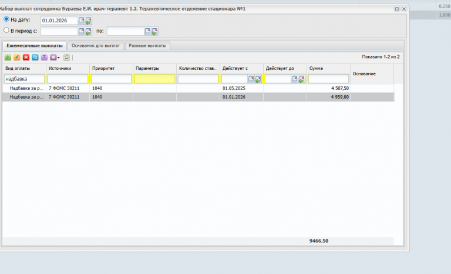Click the green-arrow date icon beside В период с
The width and height of the screenshot is (451, 274).
(x=88, y=31)
